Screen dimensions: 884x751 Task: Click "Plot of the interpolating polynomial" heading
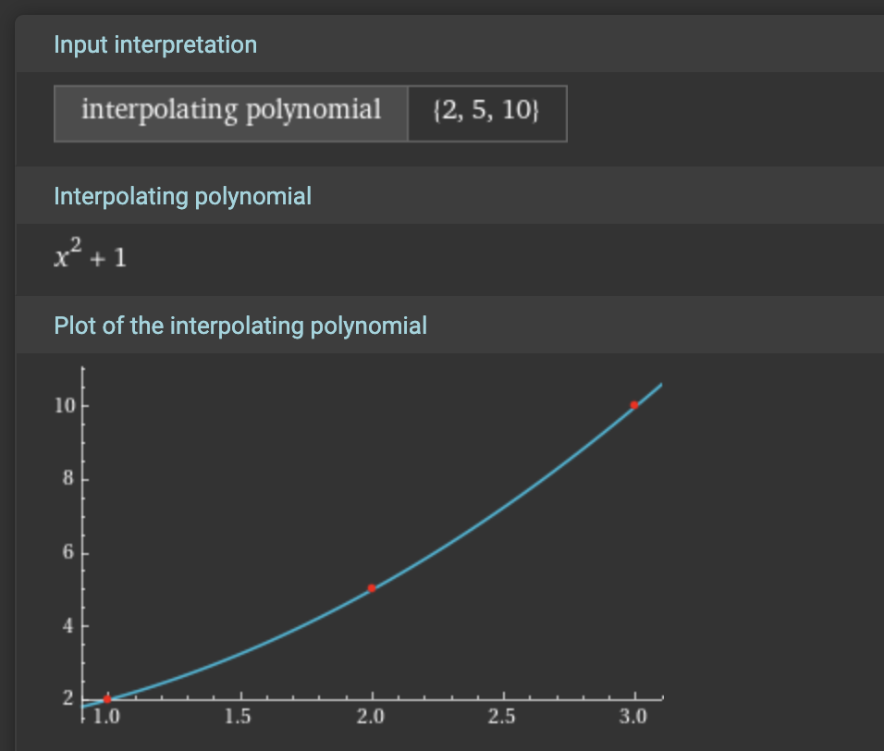pyautogui.click(x=240, y=326)
